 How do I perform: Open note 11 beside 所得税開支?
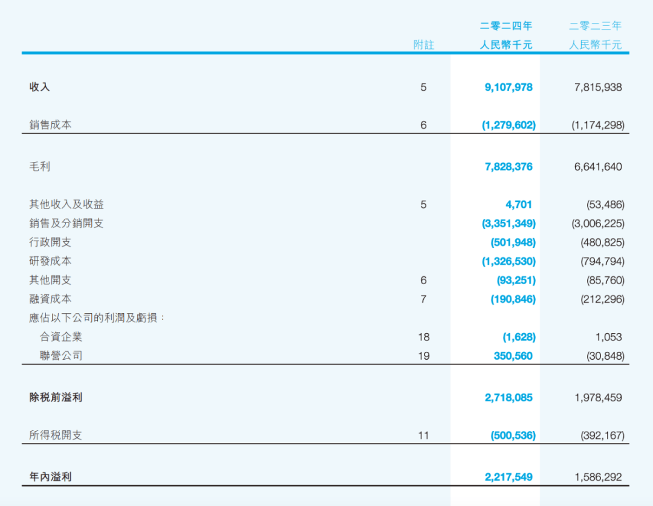(x=423, y=435)
